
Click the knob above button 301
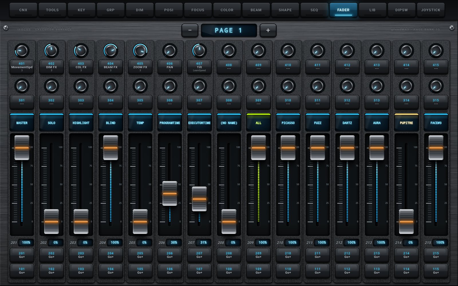[x=22, y=86]
